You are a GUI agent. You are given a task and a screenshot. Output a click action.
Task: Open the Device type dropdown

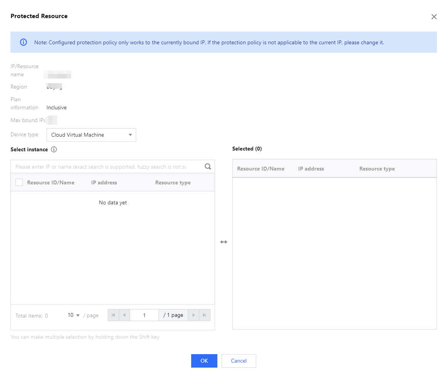click(x=91, y=135)
